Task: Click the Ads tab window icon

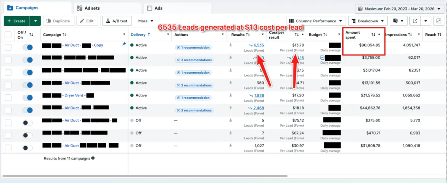Action: click(x=149, y=8)
